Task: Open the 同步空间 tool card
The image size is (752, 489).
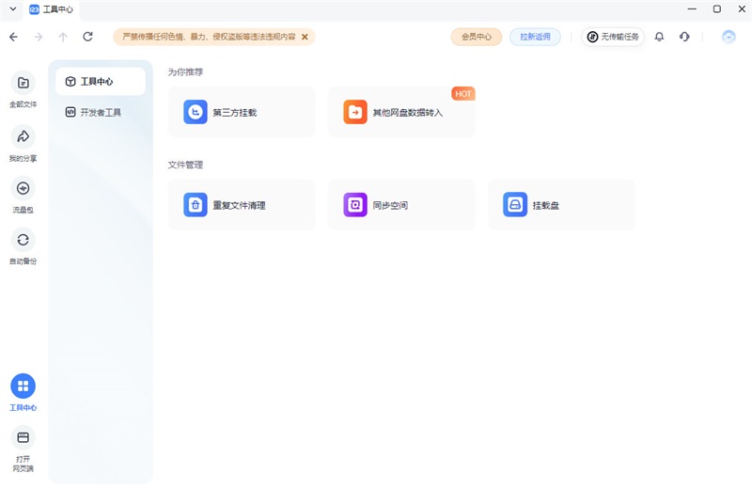Action: point(401,205)
